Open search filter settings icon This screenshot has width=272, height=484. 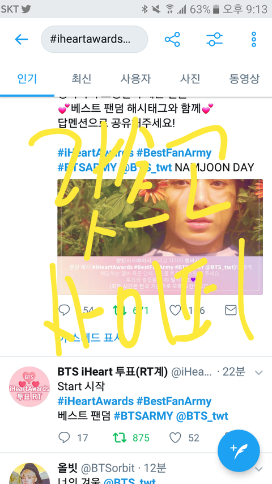click(214, 39)
